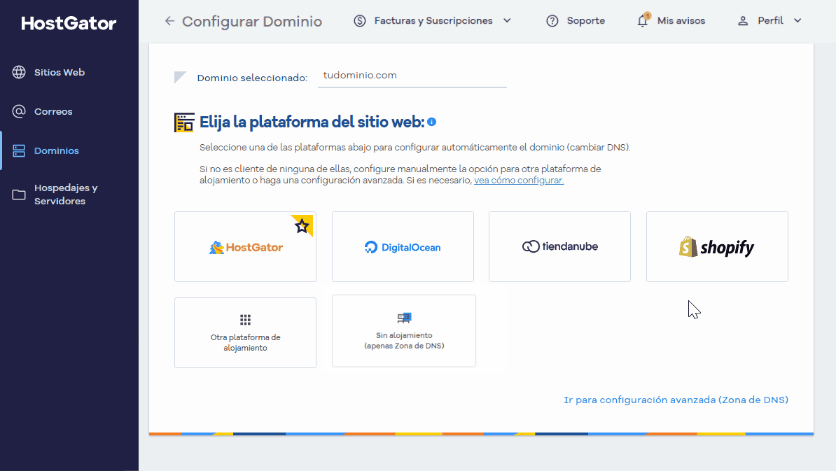Go to configuración avanzada (Zona de DNS)
Screen dimensions: 836x471
coord(676,400)
